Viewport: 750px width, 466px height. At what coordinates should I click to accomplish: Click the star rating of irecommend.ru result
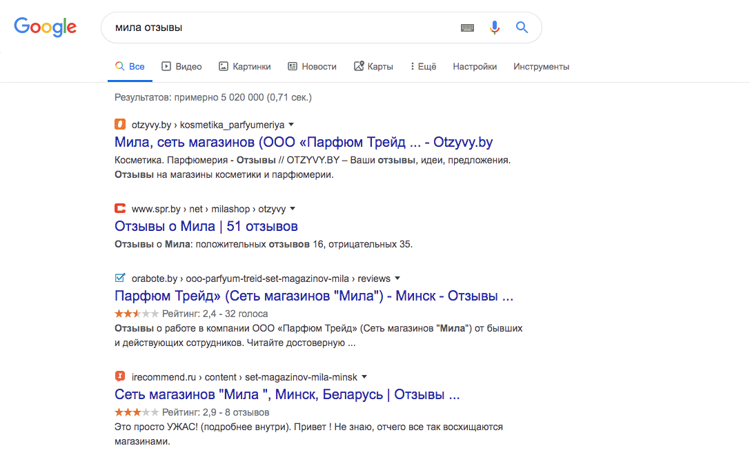137,412
